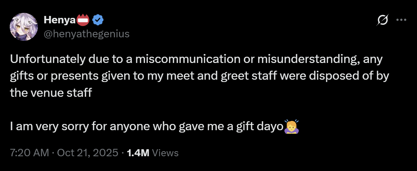
Task: Click the blue verified checkmark badge
Action: (98, 19)
